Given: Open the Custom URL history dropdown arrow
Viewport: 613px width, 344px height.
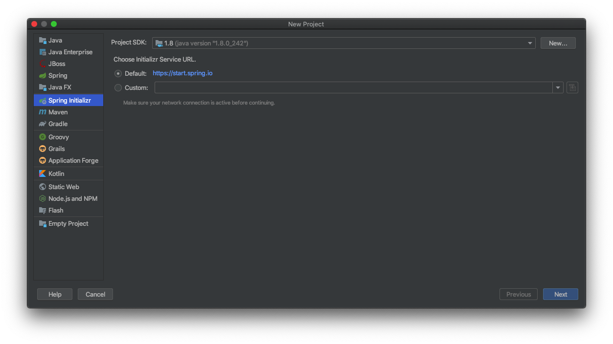Looking at the screenshot, I should pos(558,87).
